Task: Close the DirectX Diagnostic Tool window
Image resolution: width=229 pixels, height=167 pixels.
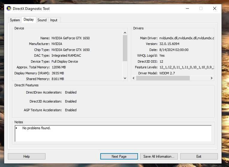Action: (215, 8)
